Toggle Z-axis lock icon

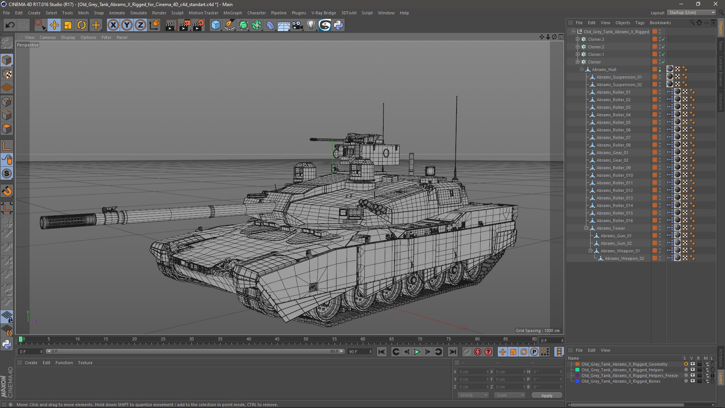pyautogui.click(x=140, y=25)
